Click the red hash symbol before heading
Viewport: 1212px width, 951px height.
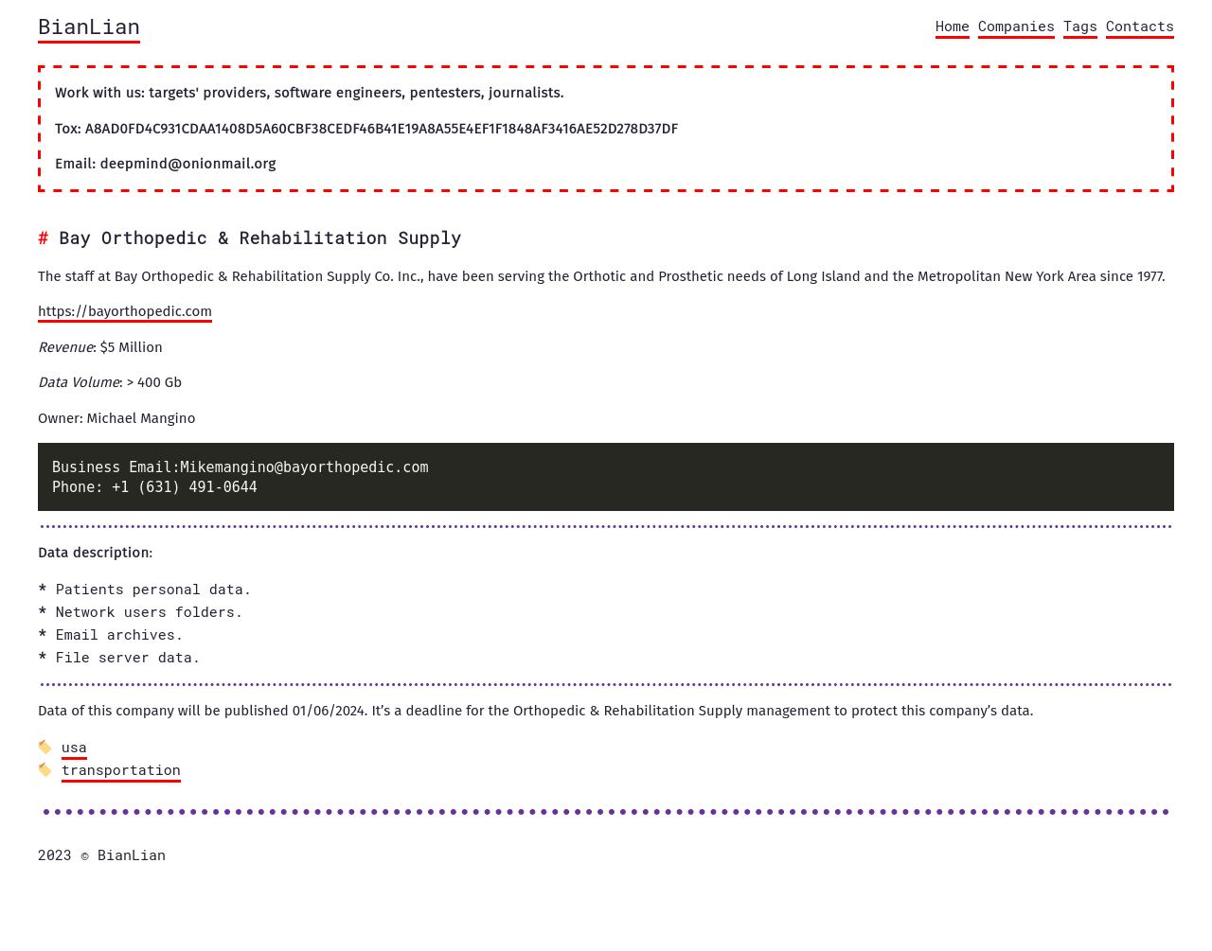tap(43, 238)
